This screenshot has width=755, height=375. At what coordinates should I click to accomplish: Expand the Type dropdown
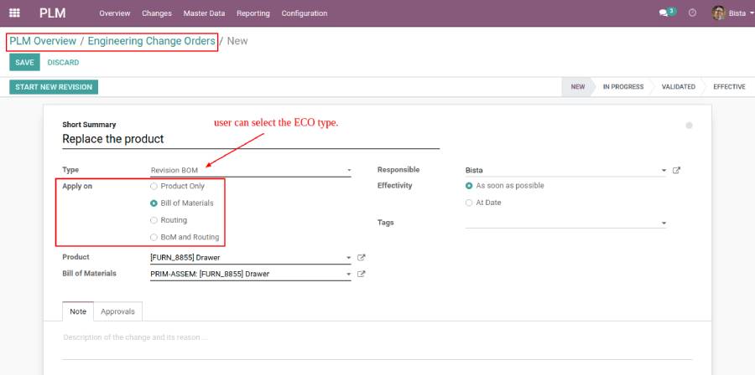tap(349, 171)
